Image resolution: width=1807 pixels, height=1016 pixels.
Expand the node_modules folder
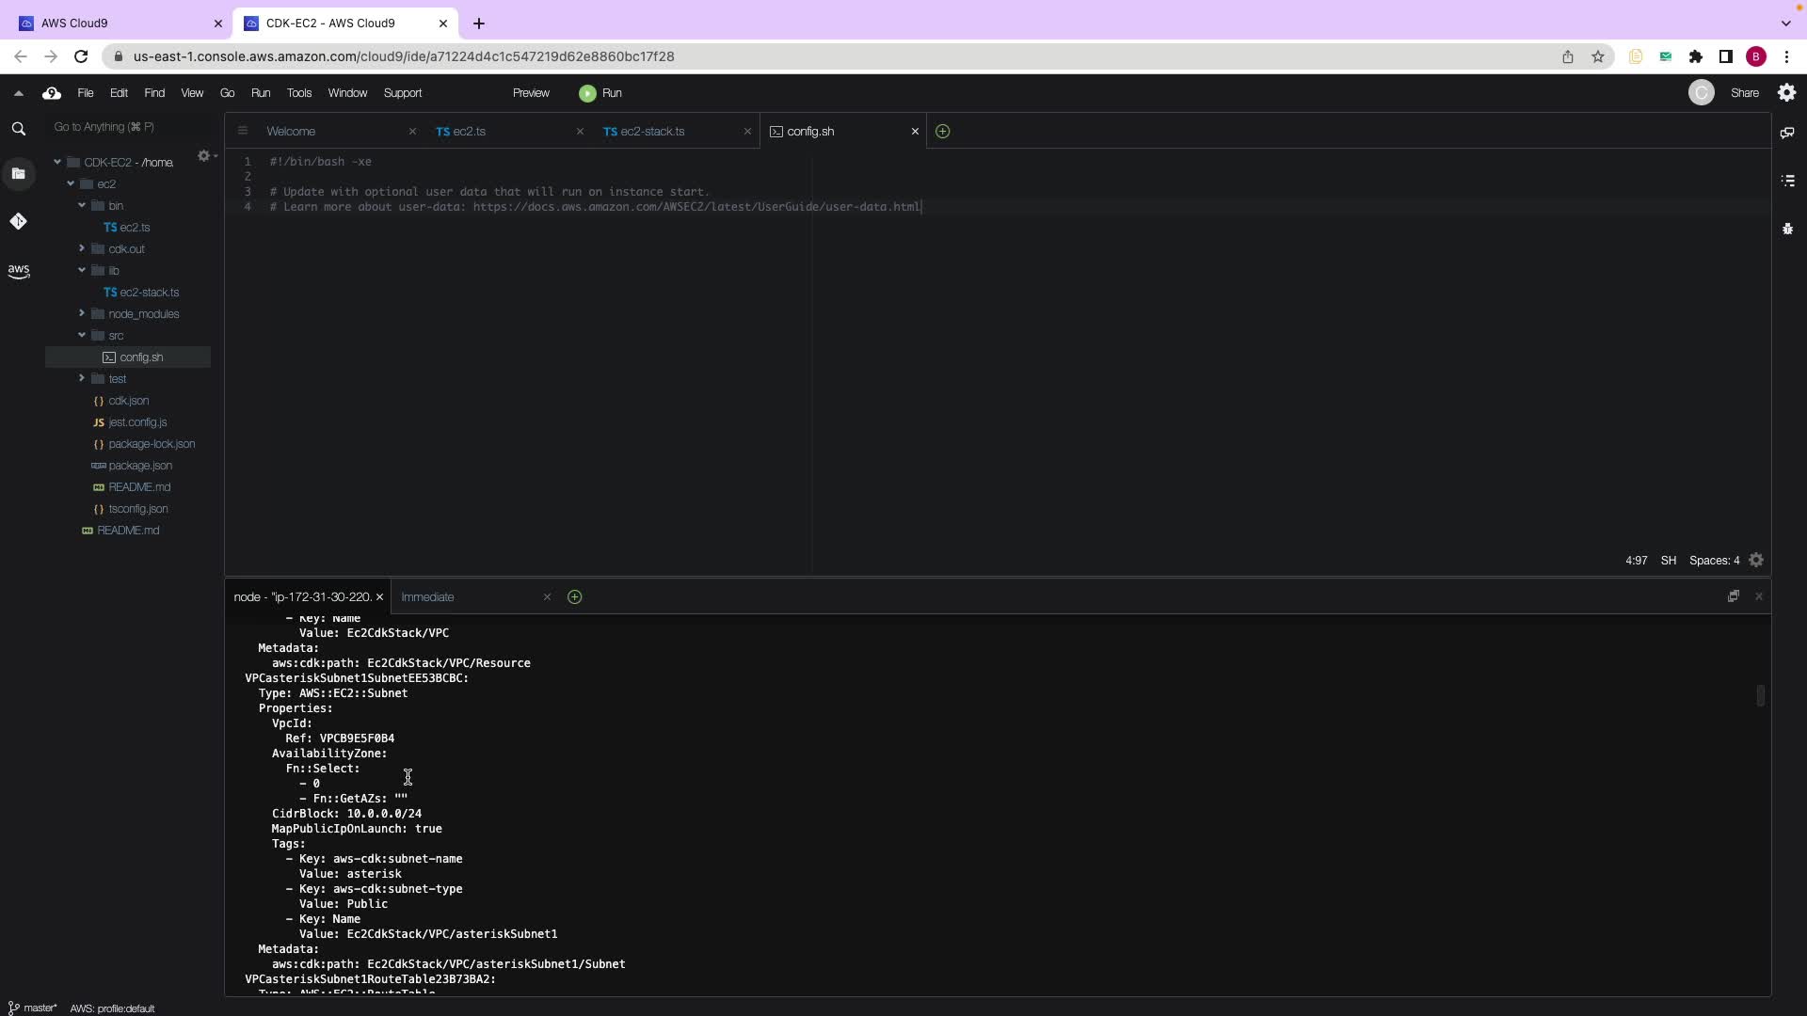pyautogui.click(x=82, y=314)
